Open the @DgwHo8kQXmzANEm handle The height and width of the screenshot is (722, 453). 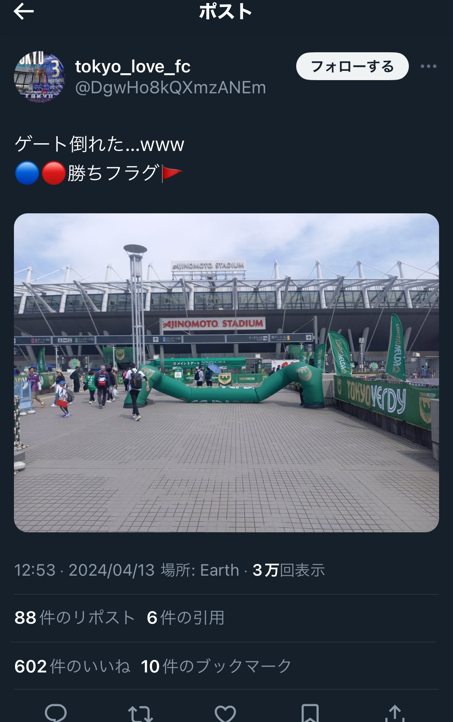point(170,88)
